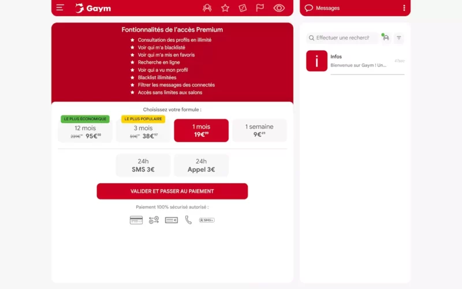Click Valider et passer au paiement
The width and height of the screenshot is (462, 289).
point(172,191)
